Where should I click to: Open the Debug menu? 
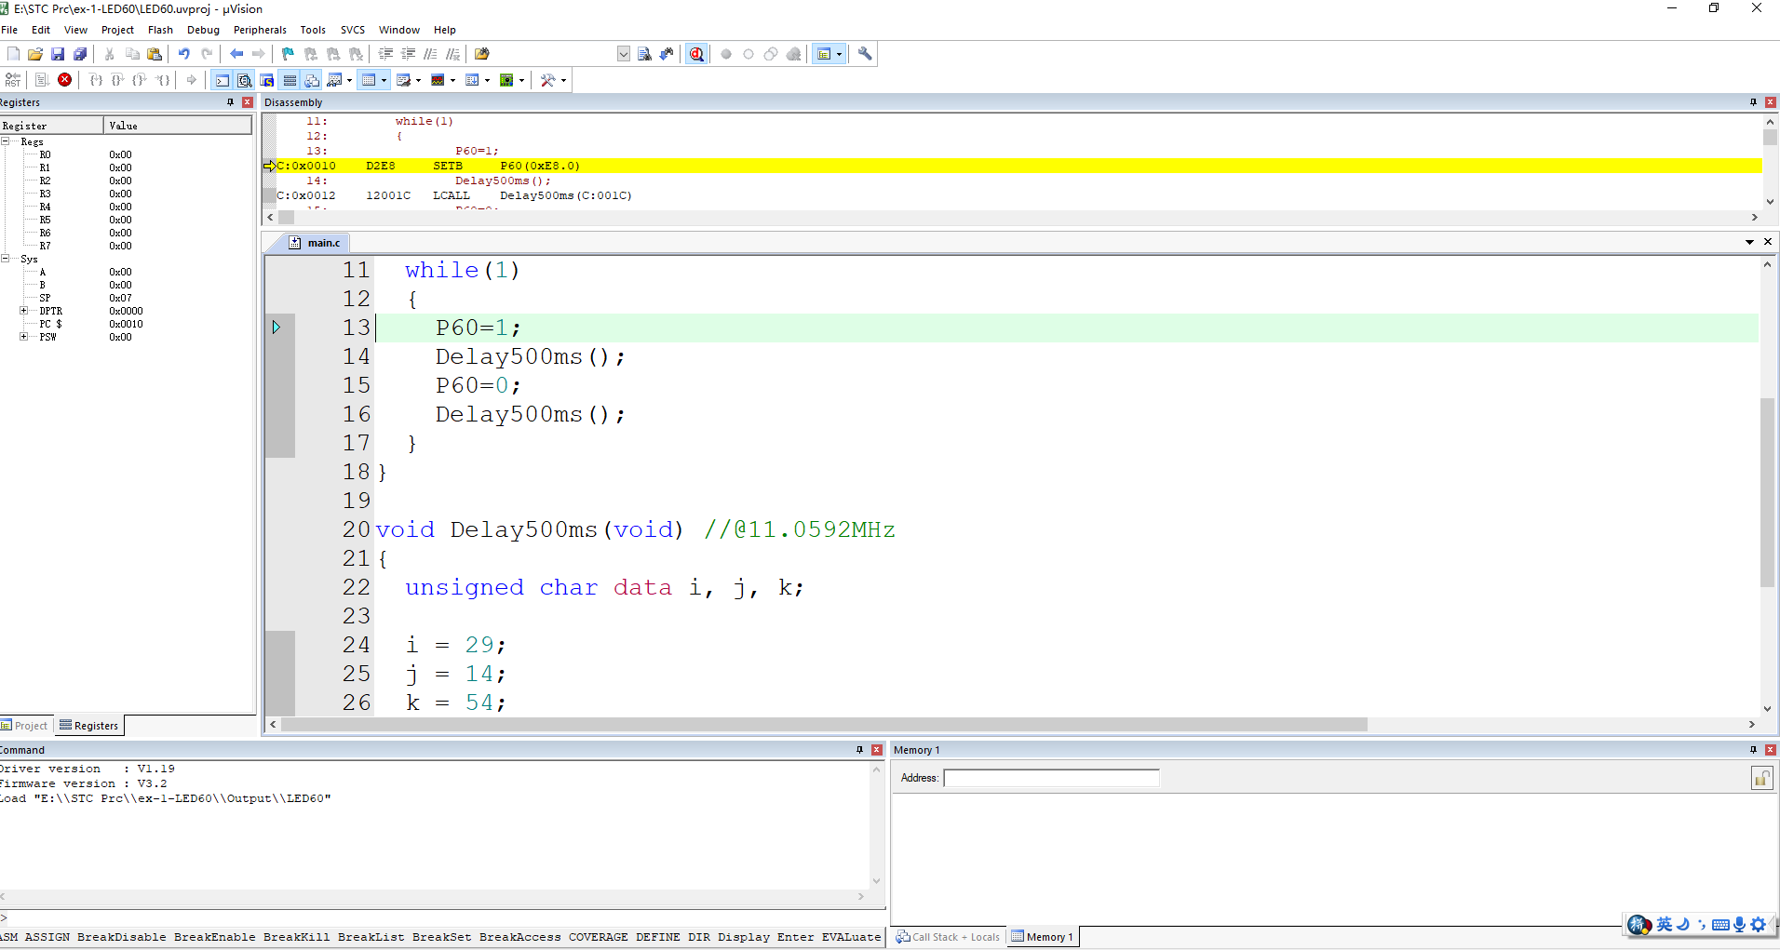click(x=203, y=30)
